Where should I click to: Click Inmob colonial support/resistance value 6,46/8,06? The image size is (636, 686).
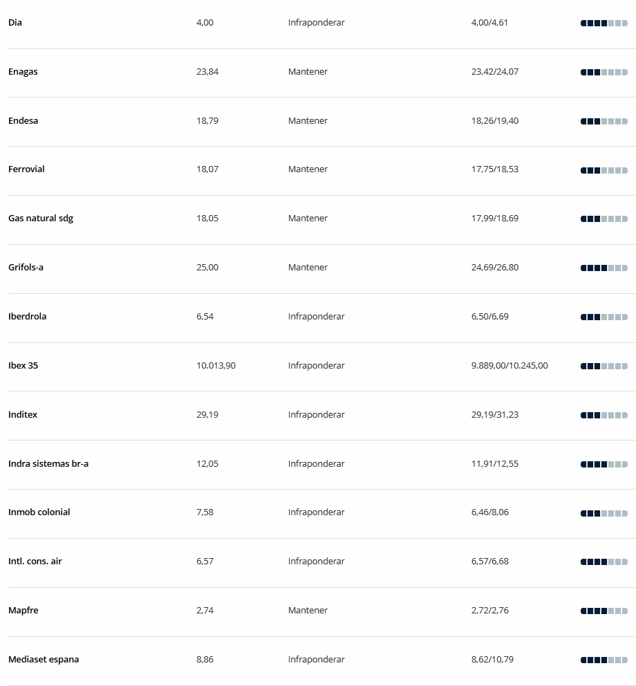click(x=490, y=512)
